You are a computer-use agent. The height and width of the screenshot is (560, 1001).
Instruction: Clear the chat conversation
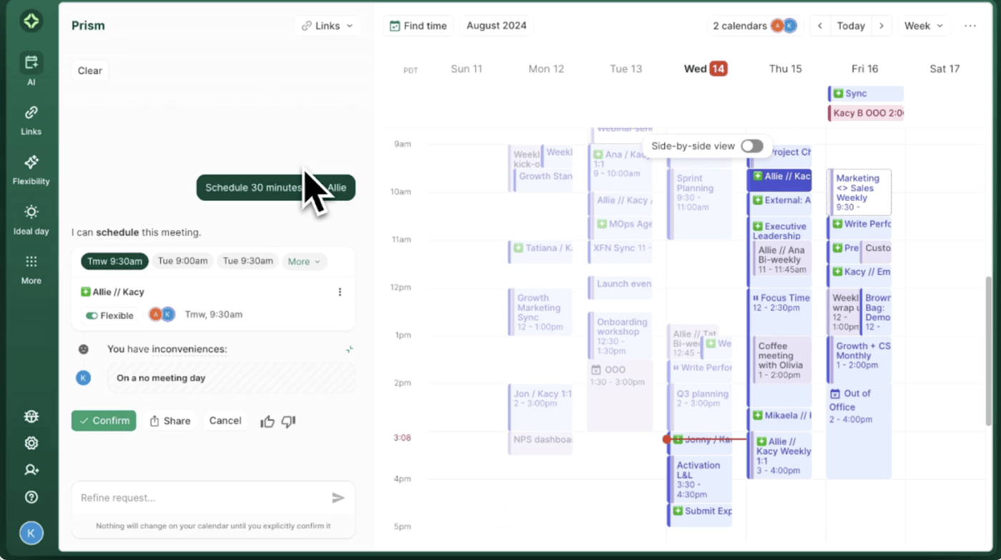coord(90,71)
